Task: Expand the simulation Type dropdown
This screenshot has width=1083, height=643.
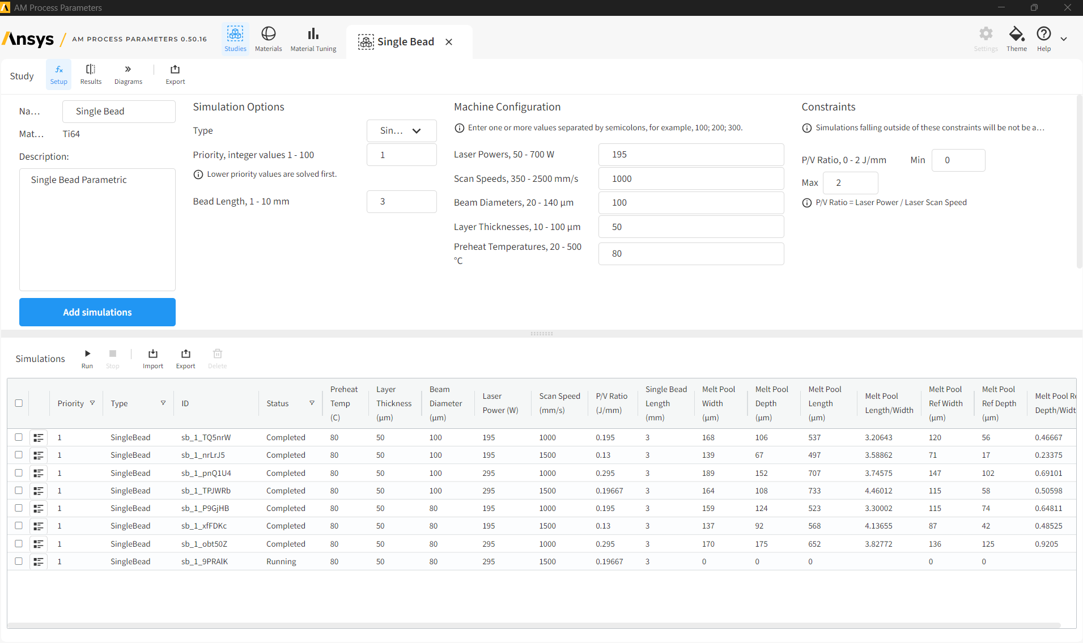Action: [402, 131]
